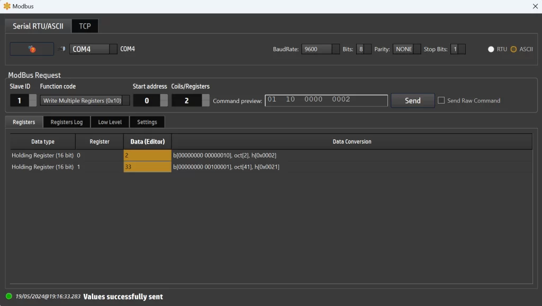Click the Coils/Registers value field

(187, 100)
